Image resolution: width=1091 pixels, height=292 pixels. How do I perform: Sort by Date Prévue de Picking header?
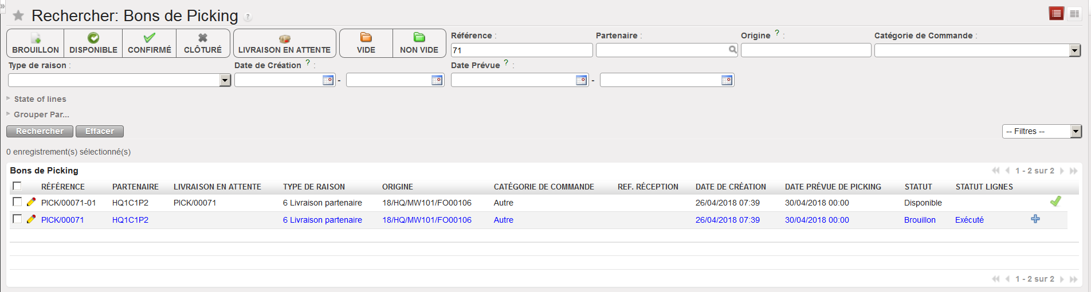[833, 187]
